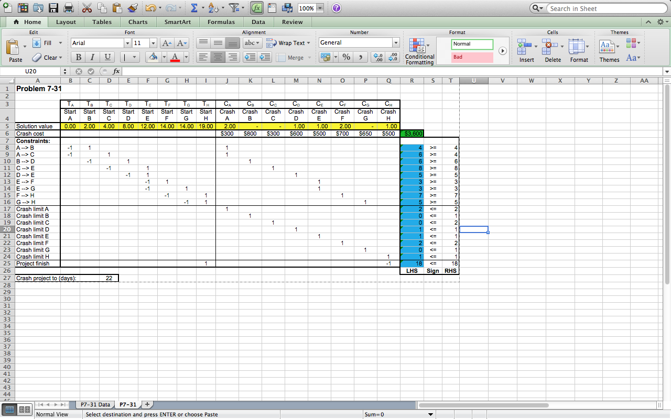Toggle Bold formatting
The image size is (671, 419).
(x=79, y=57)
